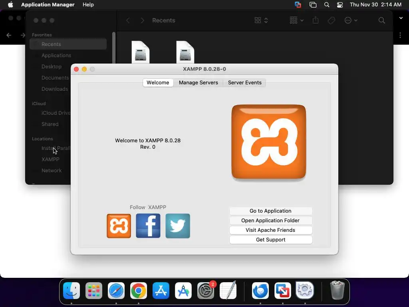Open Parallels-style red icon in Dock
Image resolution: width=409 pixels, height=307 pixels.
point(283,291)
